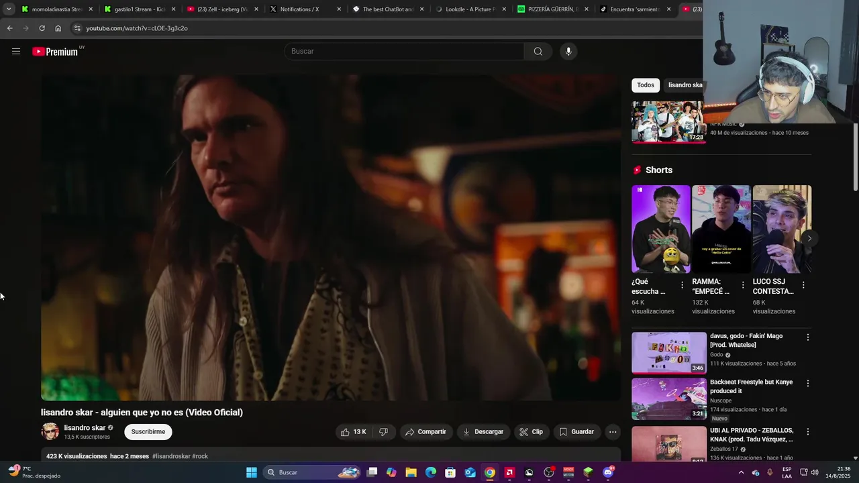The height and width of the screenshot is (483, 859).
Task: Open the 'LUCO SSJ CONTESTA' Short
Action: pyautogui.click(x=782, y=229)
